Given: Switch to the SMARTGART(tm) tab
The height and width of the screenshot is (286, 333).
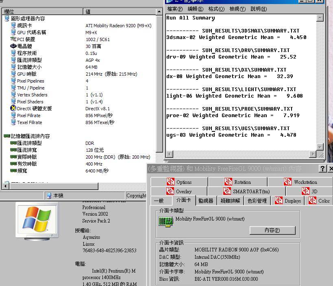Looking at the screenshot, I should tap(246, 191).
